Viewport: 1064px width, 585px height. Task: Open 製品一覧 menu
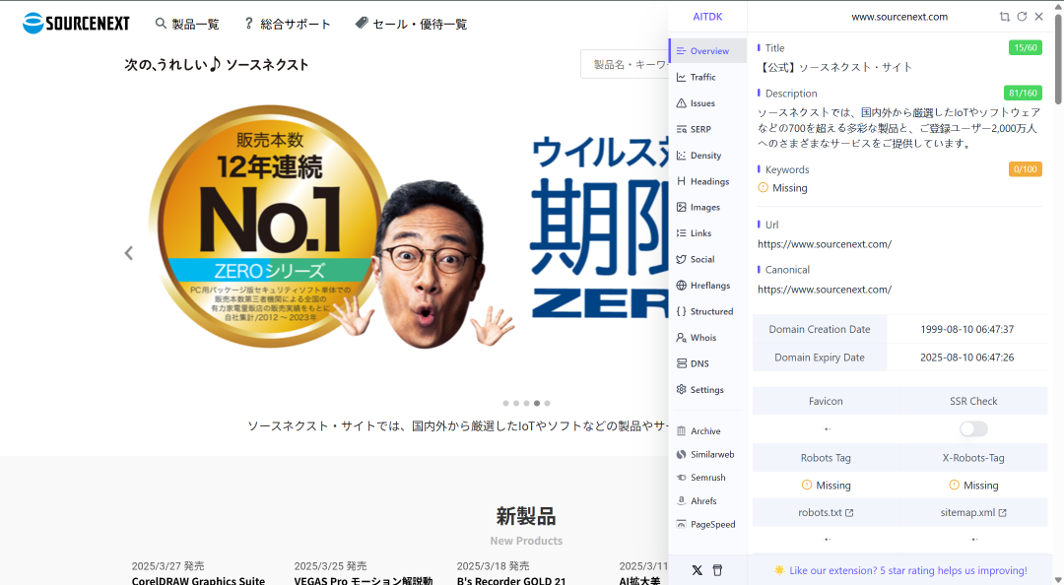point(187,24)
